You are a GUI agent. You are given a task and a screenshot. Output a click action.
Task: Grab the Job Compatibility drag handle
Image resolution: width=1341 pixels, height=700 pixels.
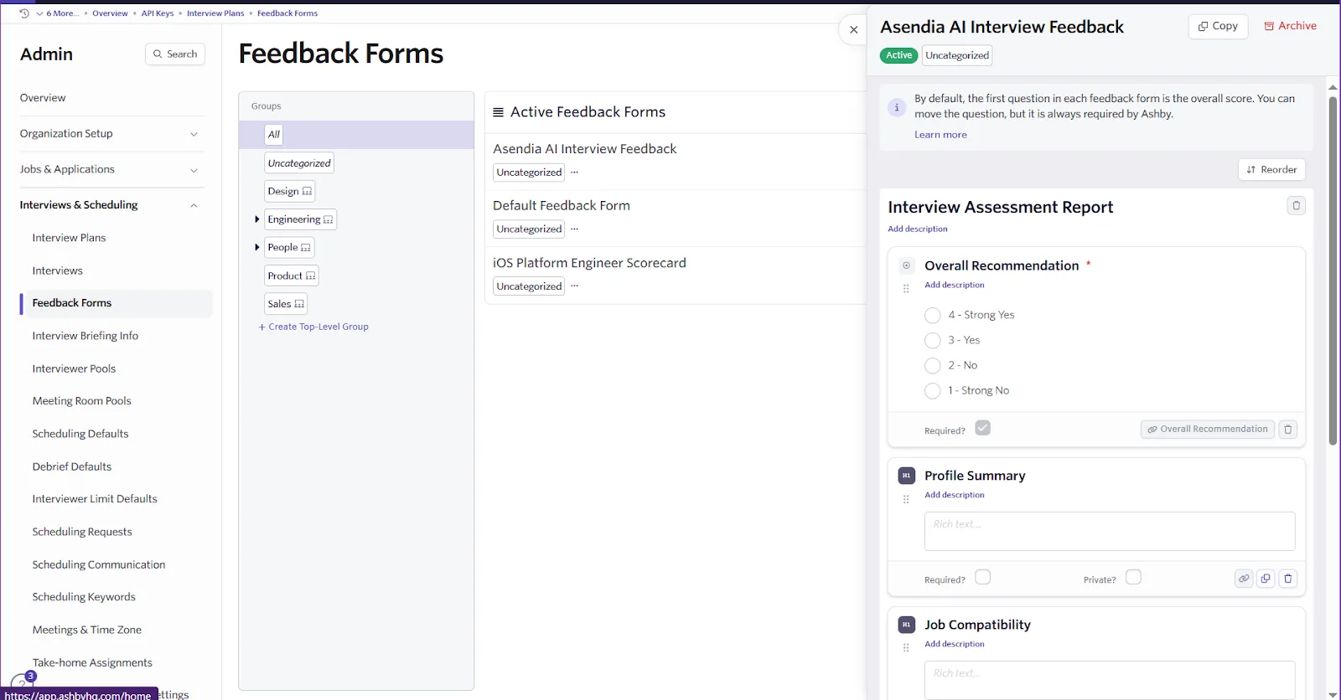point(906,648)
